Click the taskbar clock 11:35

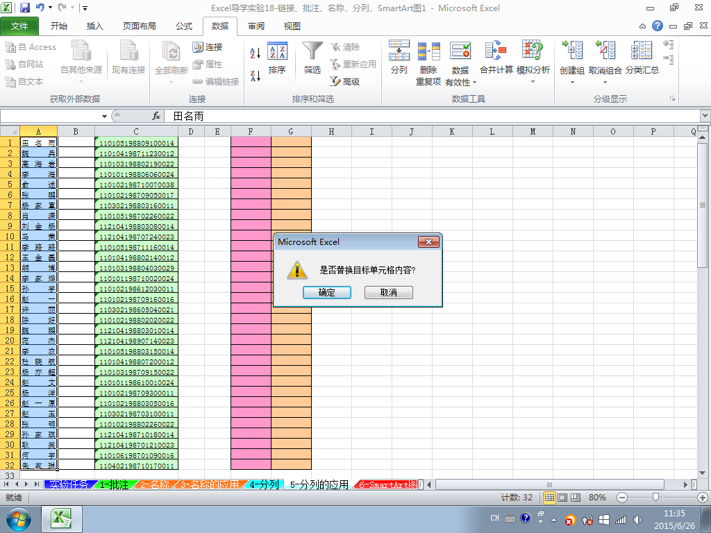pyautogui.click(x=674, y=513)
